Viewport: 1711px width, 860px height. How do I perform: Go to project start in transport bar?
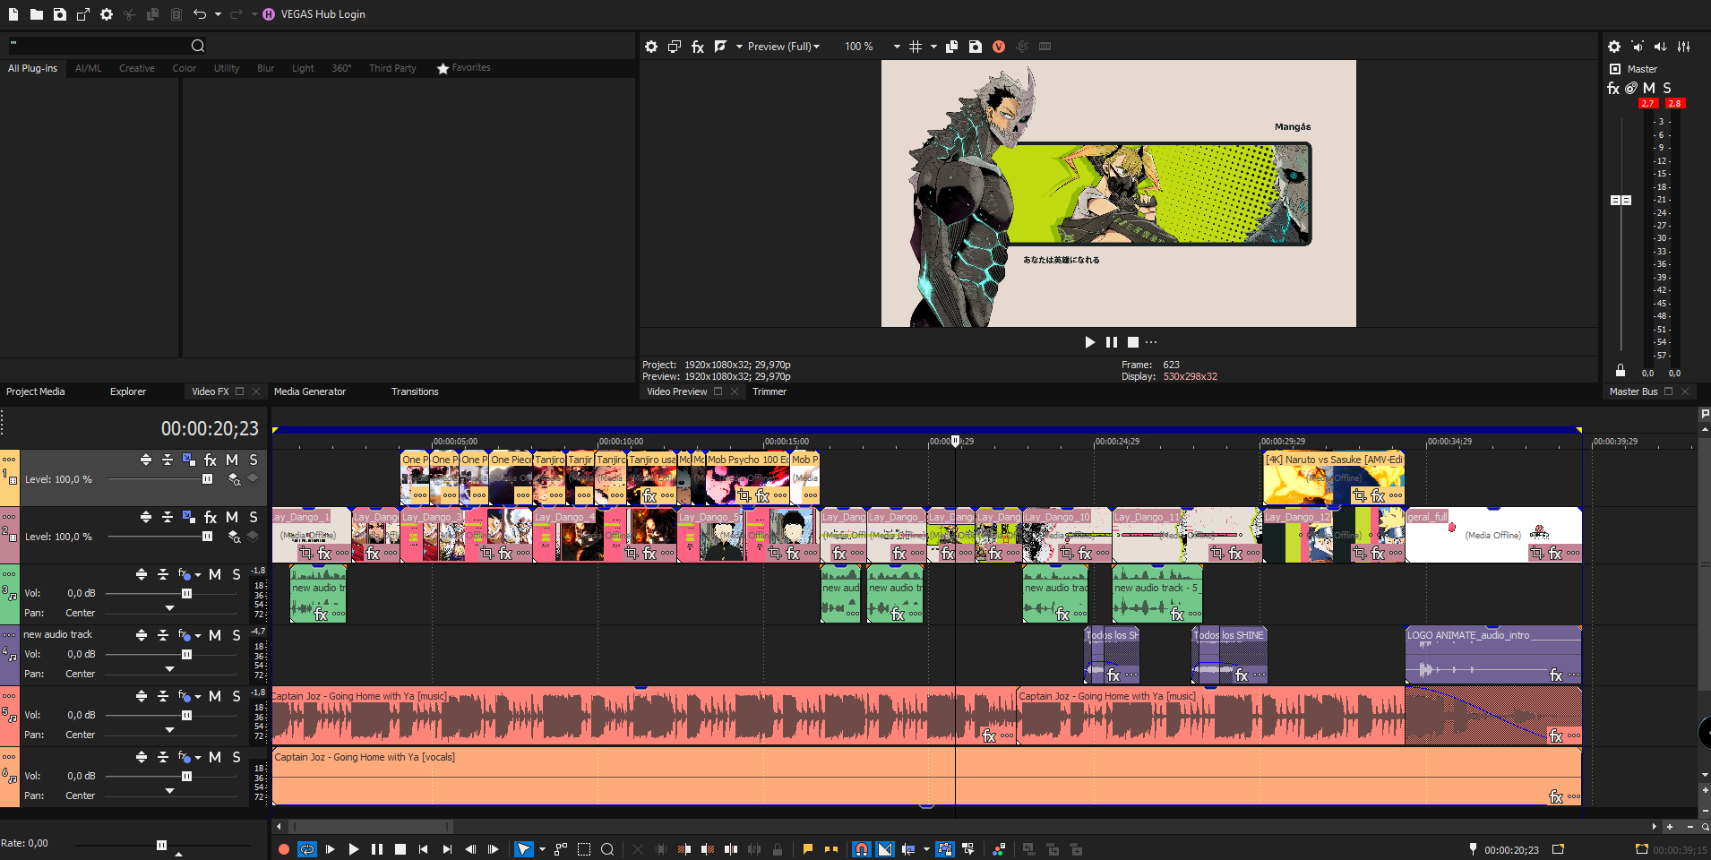point(424,849)
